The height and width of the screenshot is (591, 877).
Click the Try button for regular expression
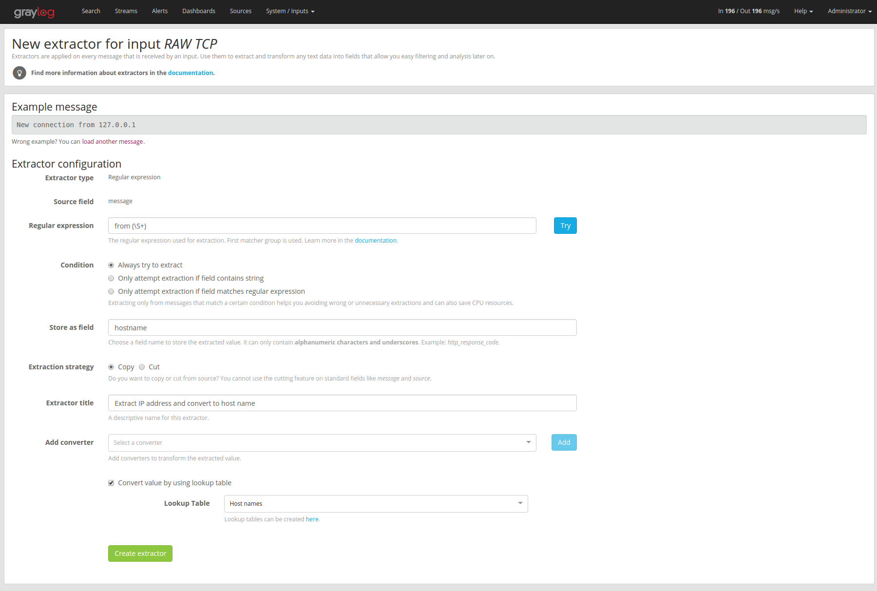pos(565,226)
